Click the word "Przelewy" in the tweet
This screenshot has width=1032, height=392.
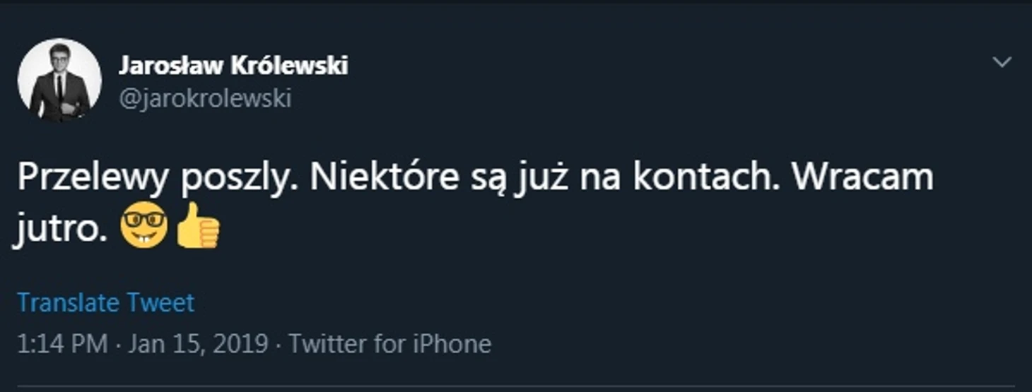[x=93, y=179]
